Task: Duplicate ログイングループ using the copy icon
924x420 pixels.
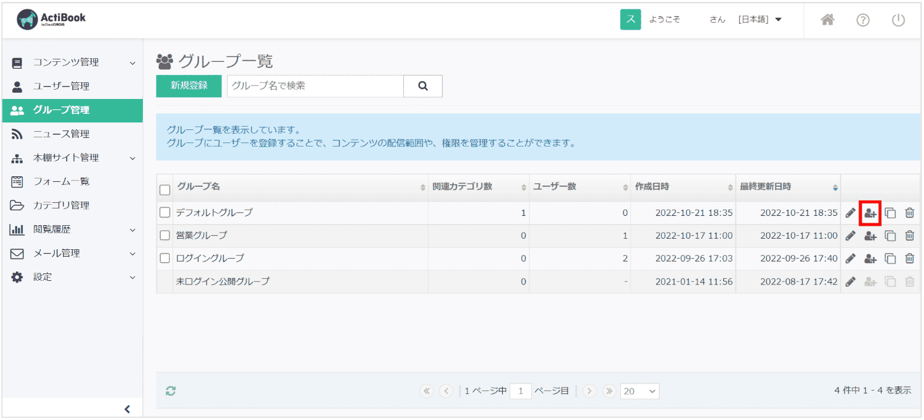Action: pos(891,258)
